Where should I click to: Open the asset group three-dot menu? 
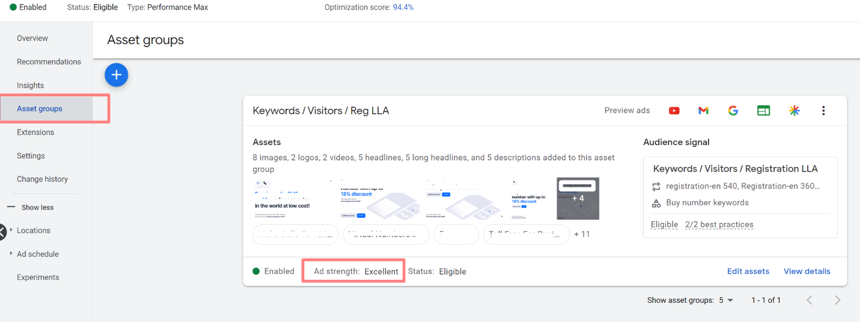pyautogui.click(x=823, y=111)
